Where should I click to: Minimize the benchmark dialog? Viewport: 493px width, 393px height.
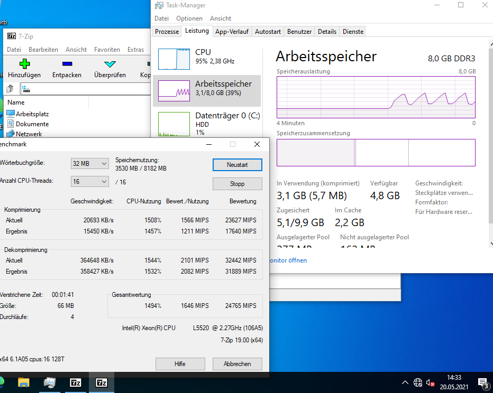pyautogui.click(x=209, y=144)
